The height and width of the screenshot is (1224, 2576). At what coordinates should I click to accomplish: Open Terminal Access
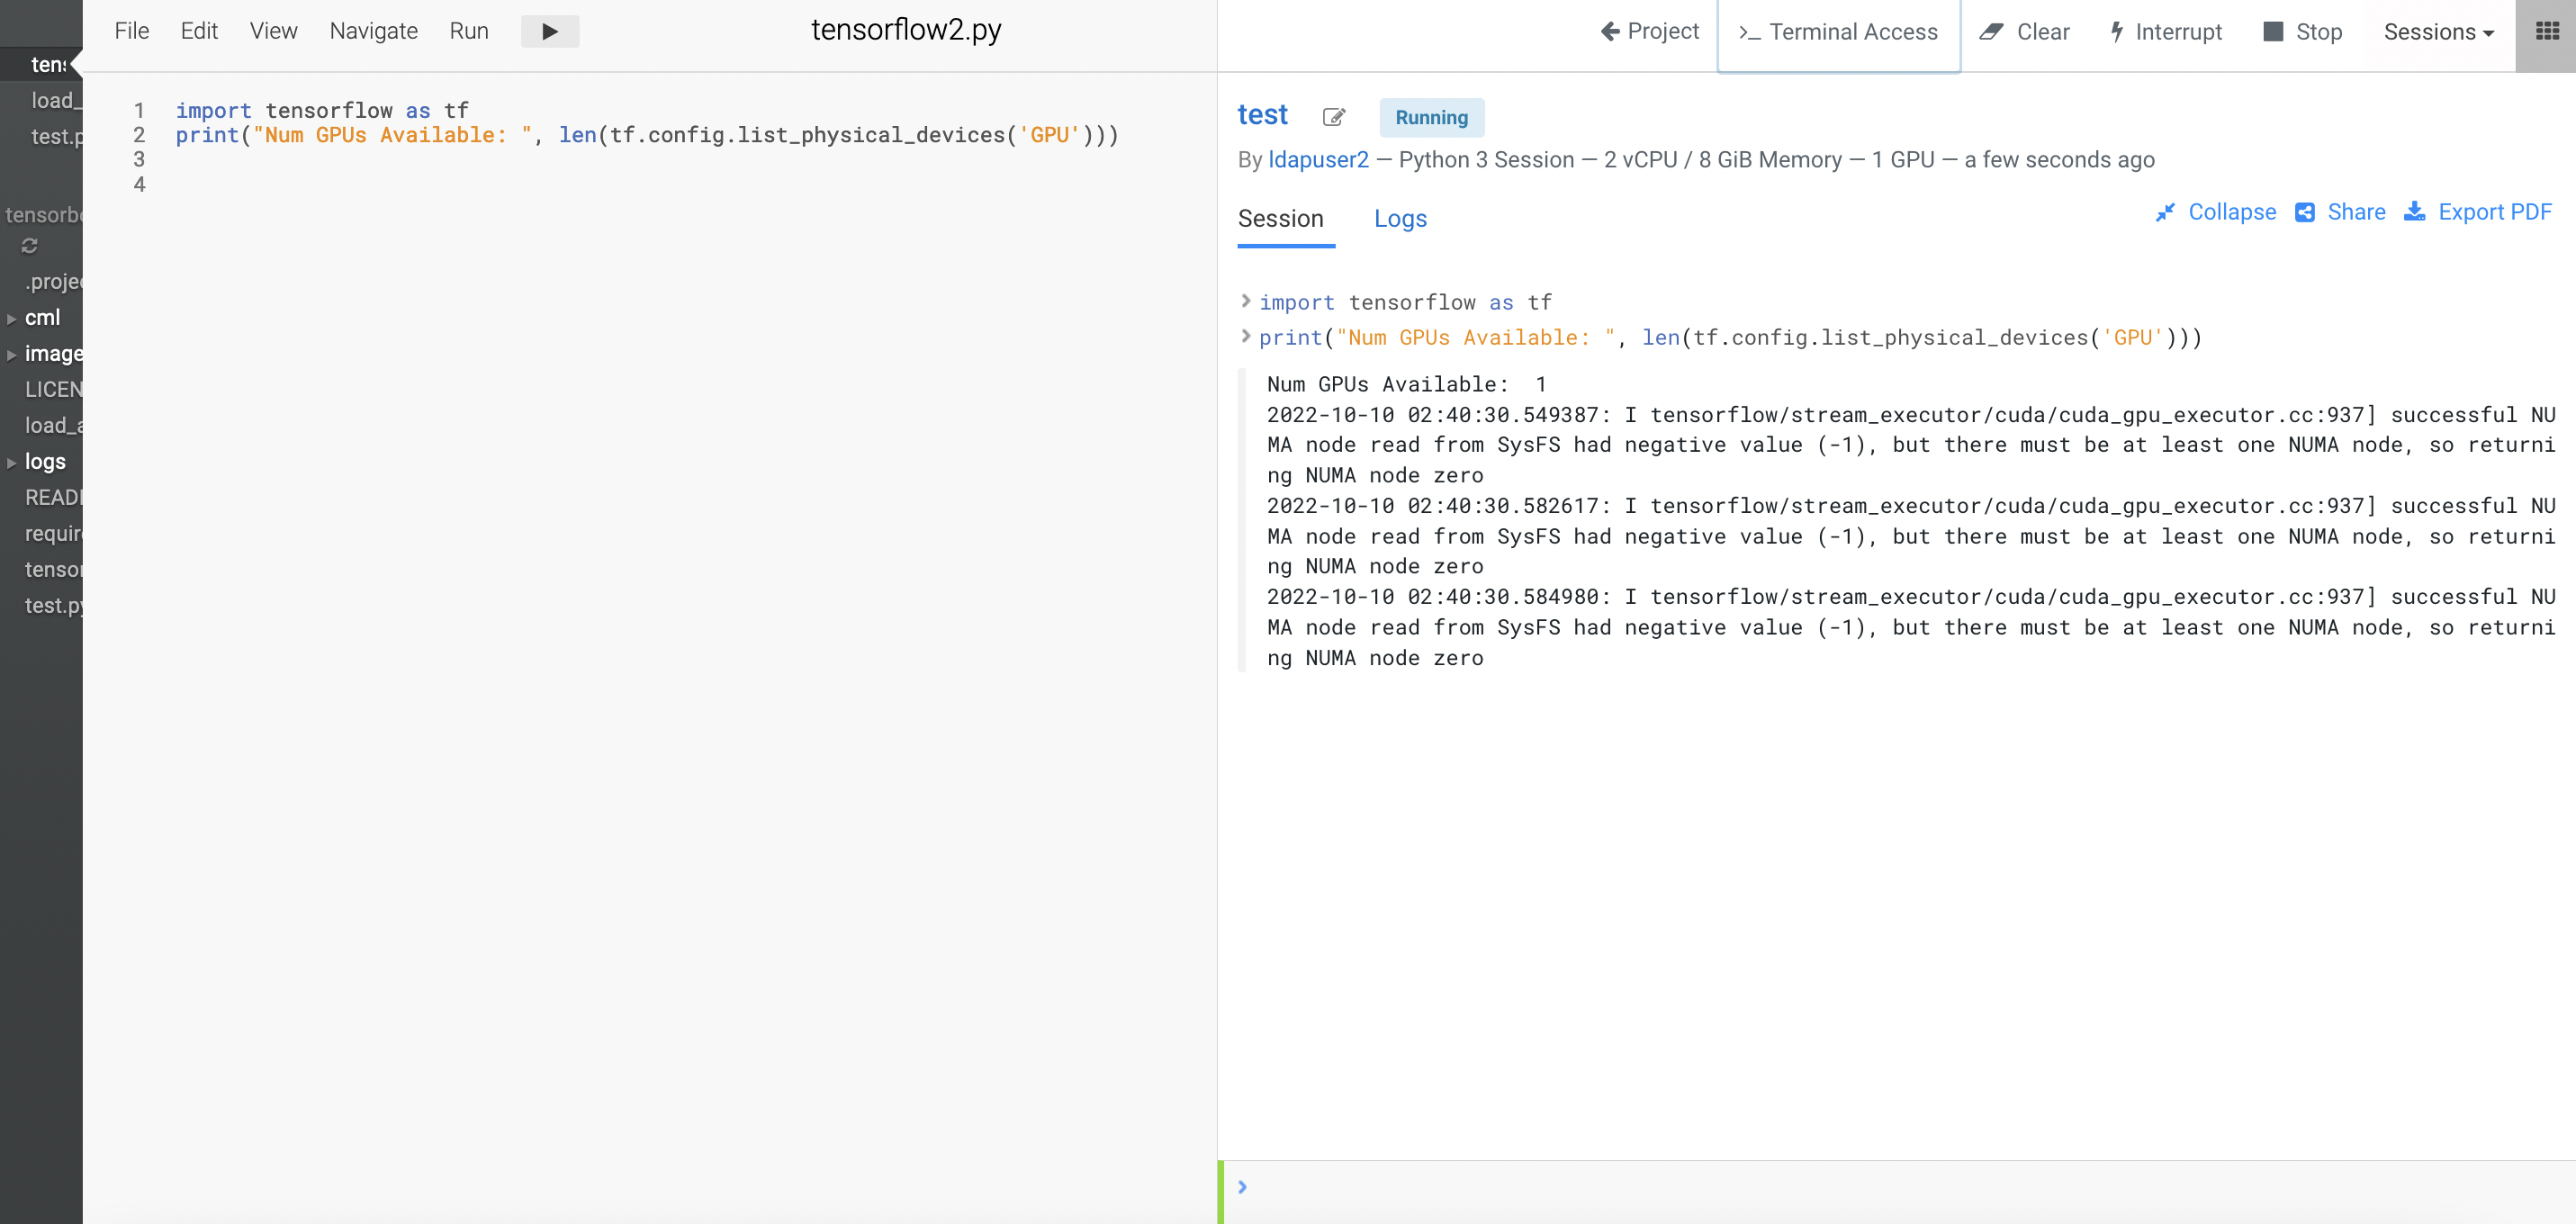coord(1838,32)
